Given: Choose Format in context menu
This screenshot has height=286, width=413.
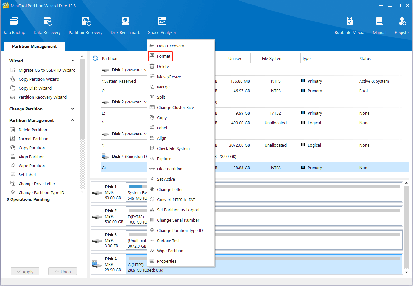Looking at the screenshot, I should pyautogui.click(x=180, y=56).
